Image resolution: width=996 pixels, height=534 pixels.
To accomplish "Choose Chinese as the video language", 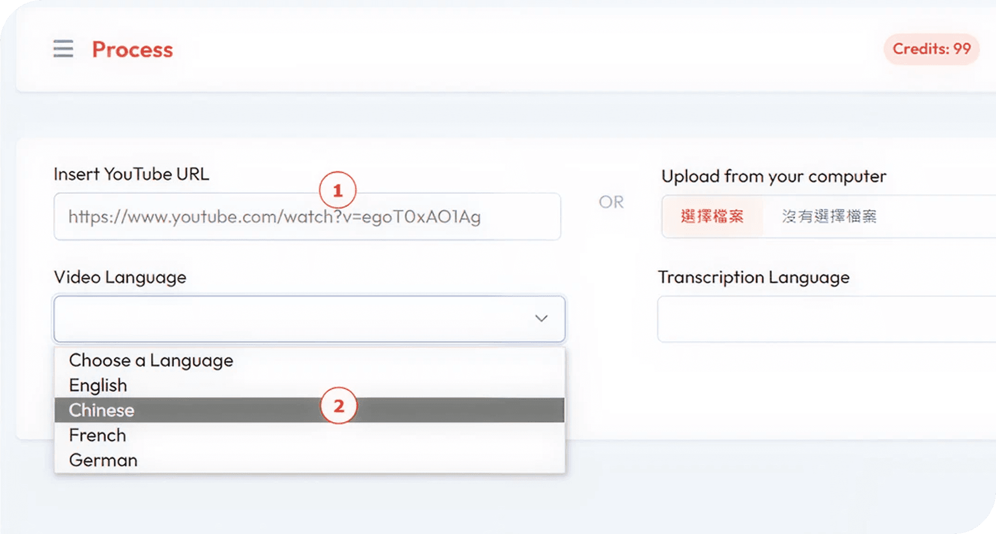I will tap(102, 410).
